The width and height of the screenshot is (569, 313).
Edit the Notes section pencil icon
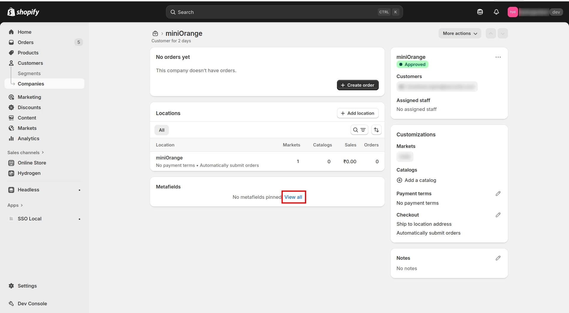(498, 258)
